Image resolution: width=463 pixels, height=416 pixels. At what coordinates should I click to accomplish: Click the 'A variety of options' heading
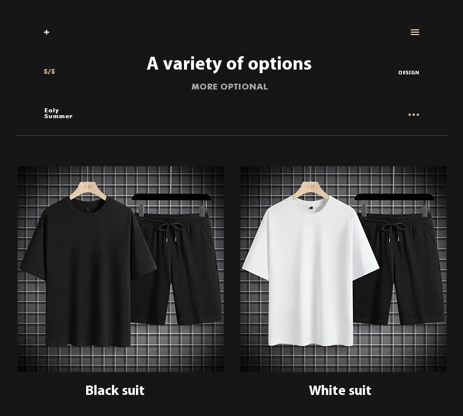(229, 64)
